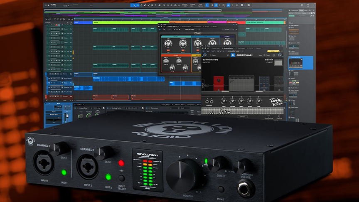Click the Open Section (Scratch) arranger section
This screenshot has height=202, width=359.
click(265, 23)
